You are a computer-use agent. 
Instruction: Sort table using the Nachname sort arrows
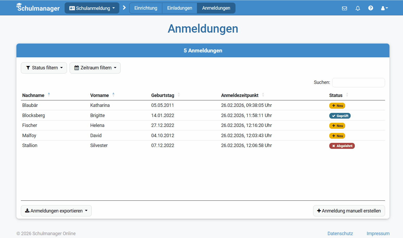49,95
